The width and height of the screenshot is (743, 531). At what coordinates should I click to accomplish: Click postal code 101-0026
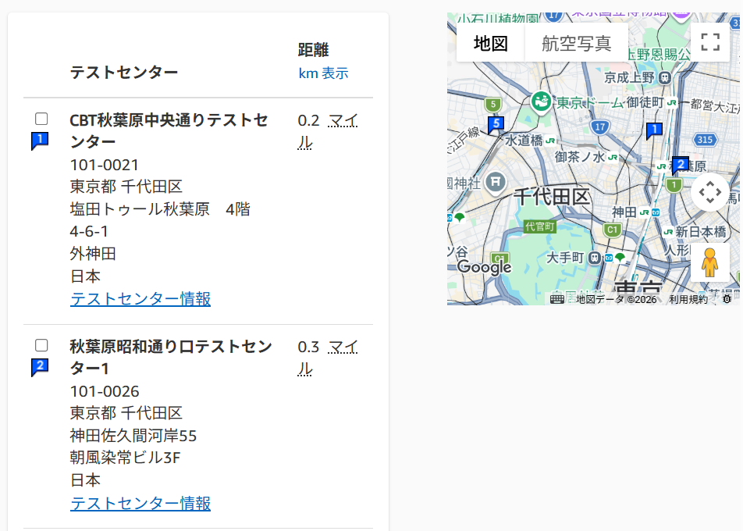click(x=105, y=392)
